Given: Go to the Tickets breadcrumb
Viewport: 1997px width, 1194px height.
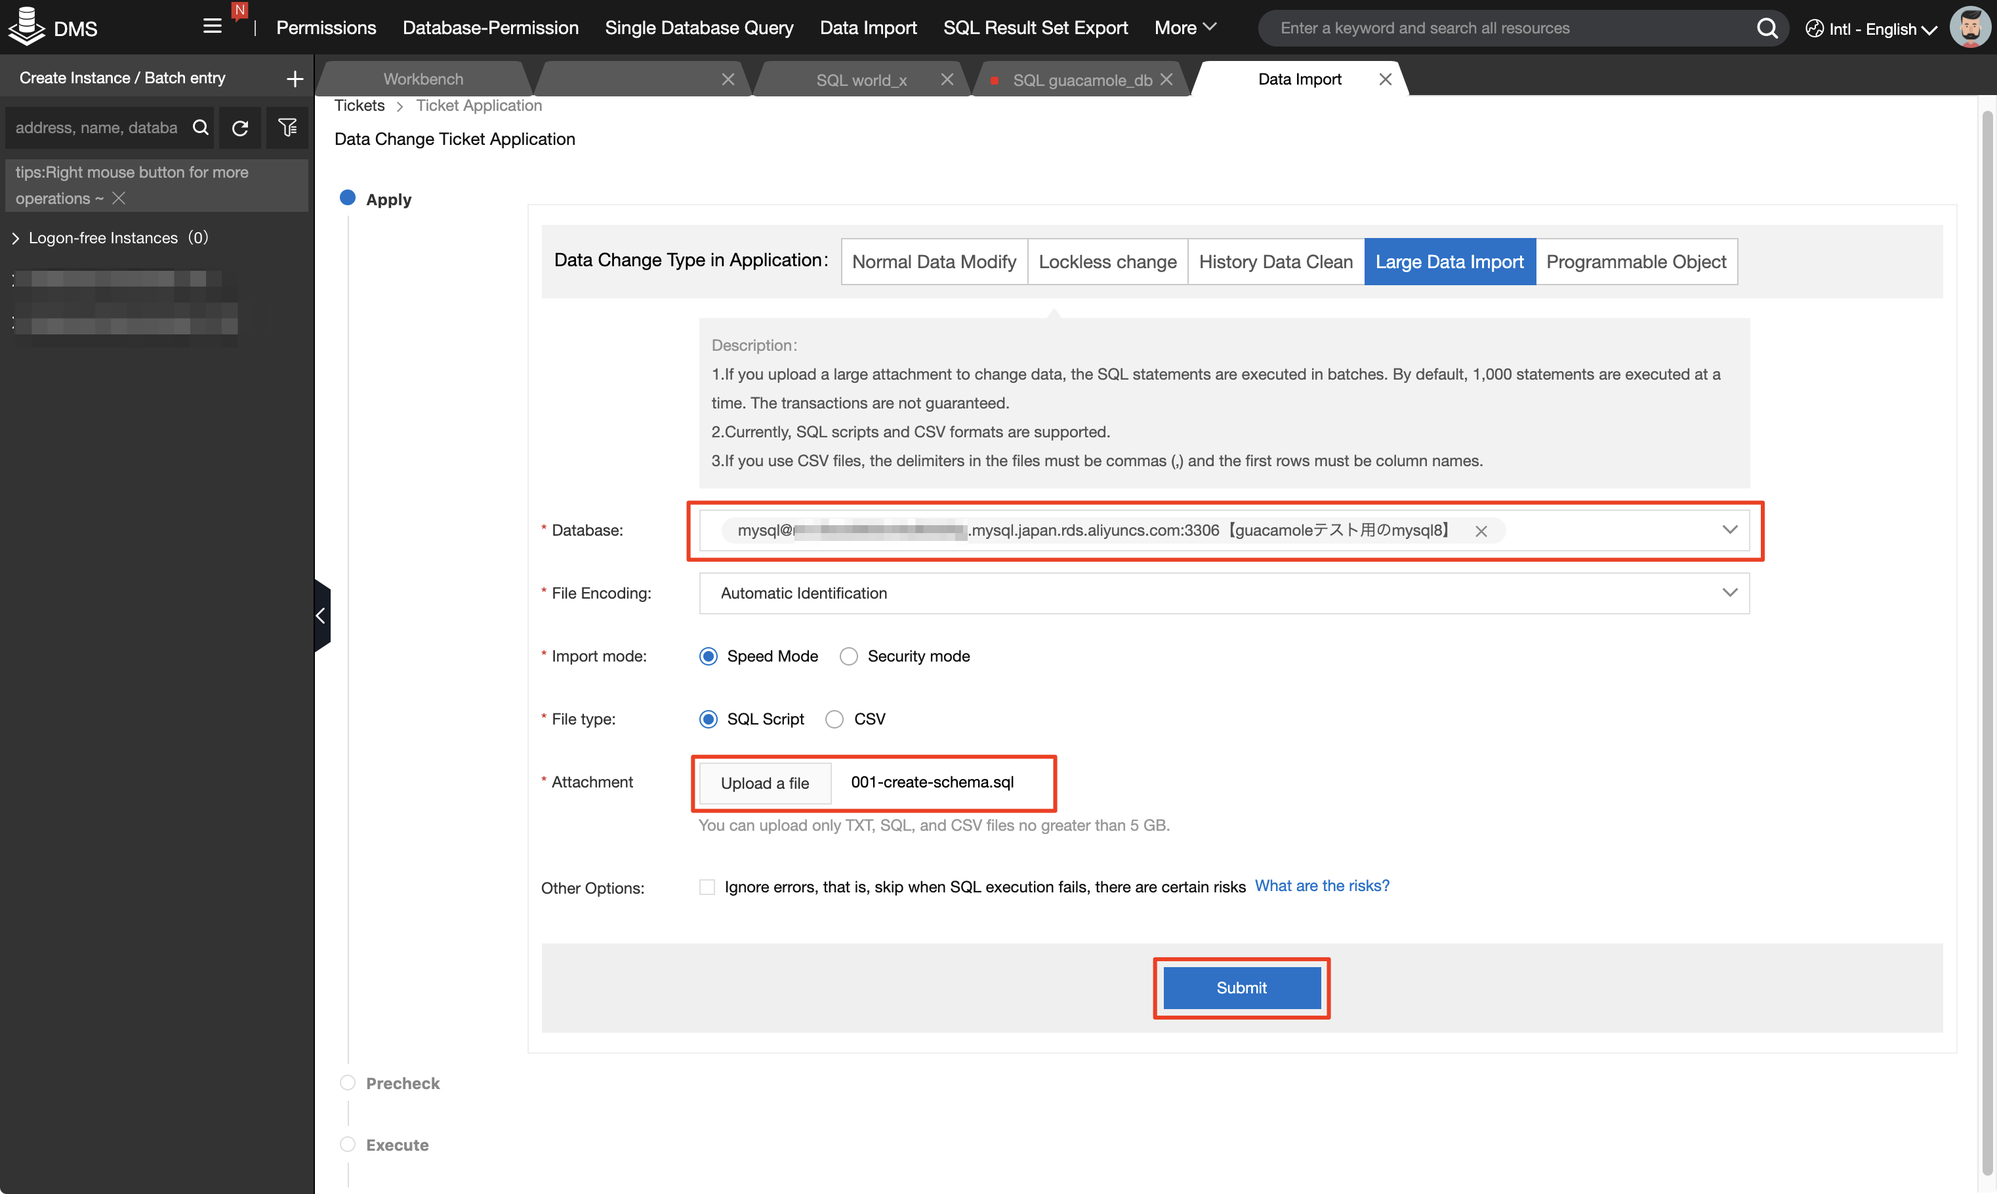Looking at the screenshot, I should [x=359, y=106].
